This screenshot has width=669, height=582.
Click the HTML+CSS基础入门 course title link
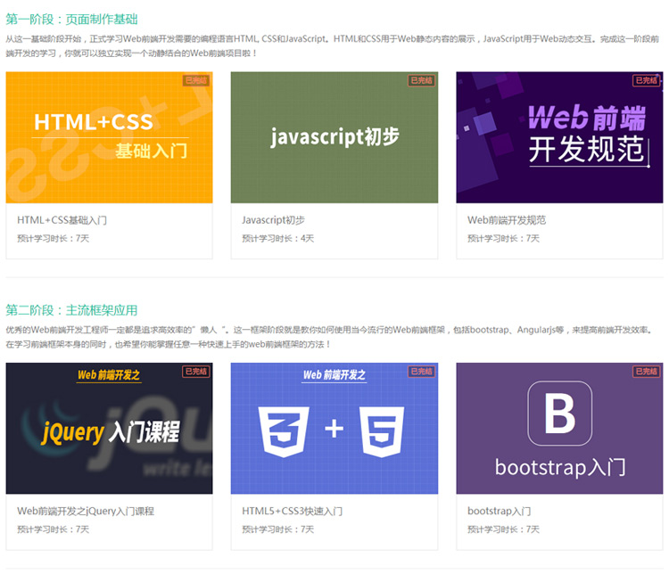pyautogui.click(x=62, y=220)
